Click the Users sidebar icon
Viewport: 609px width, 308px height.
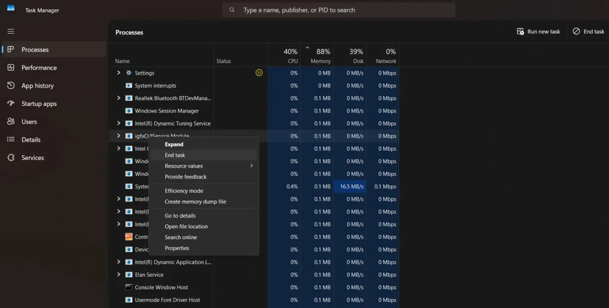click(x=11, y=121)
